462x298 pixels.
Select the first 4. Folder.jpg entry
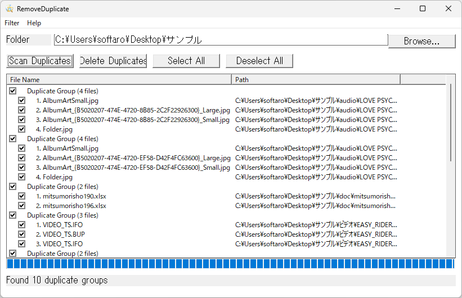(x=57, y=129)
